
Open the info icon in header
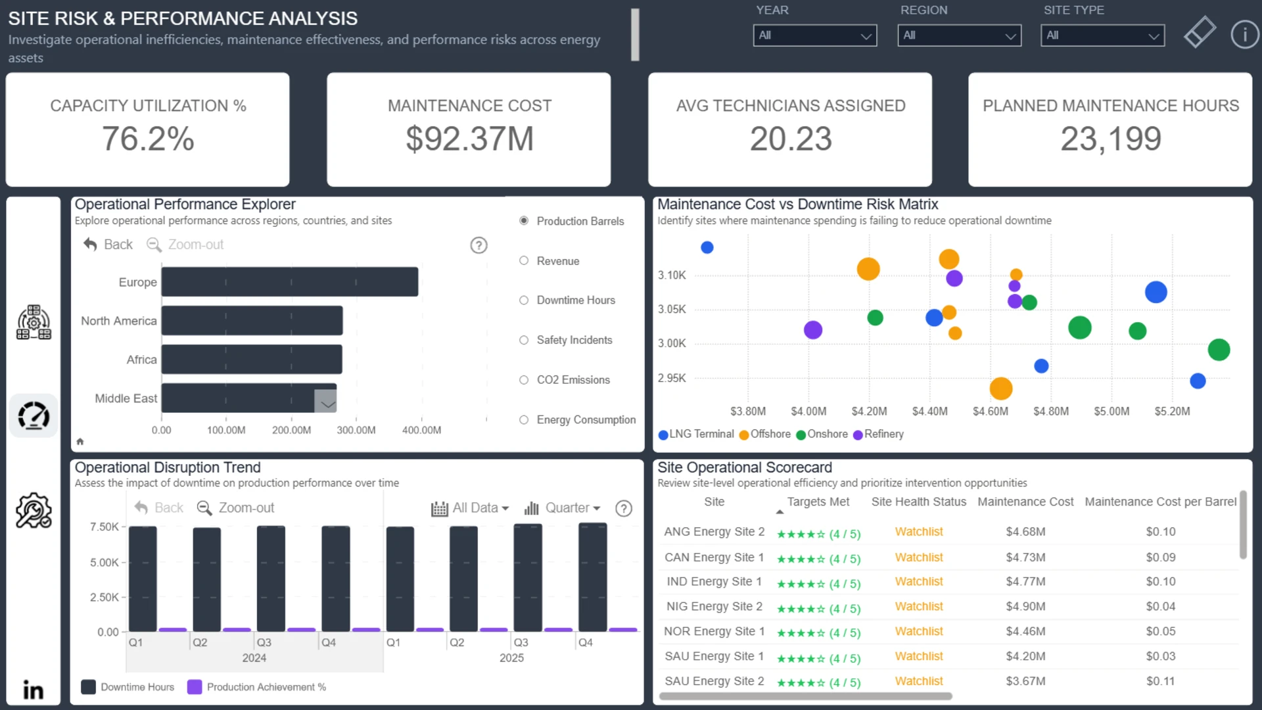1244,34
